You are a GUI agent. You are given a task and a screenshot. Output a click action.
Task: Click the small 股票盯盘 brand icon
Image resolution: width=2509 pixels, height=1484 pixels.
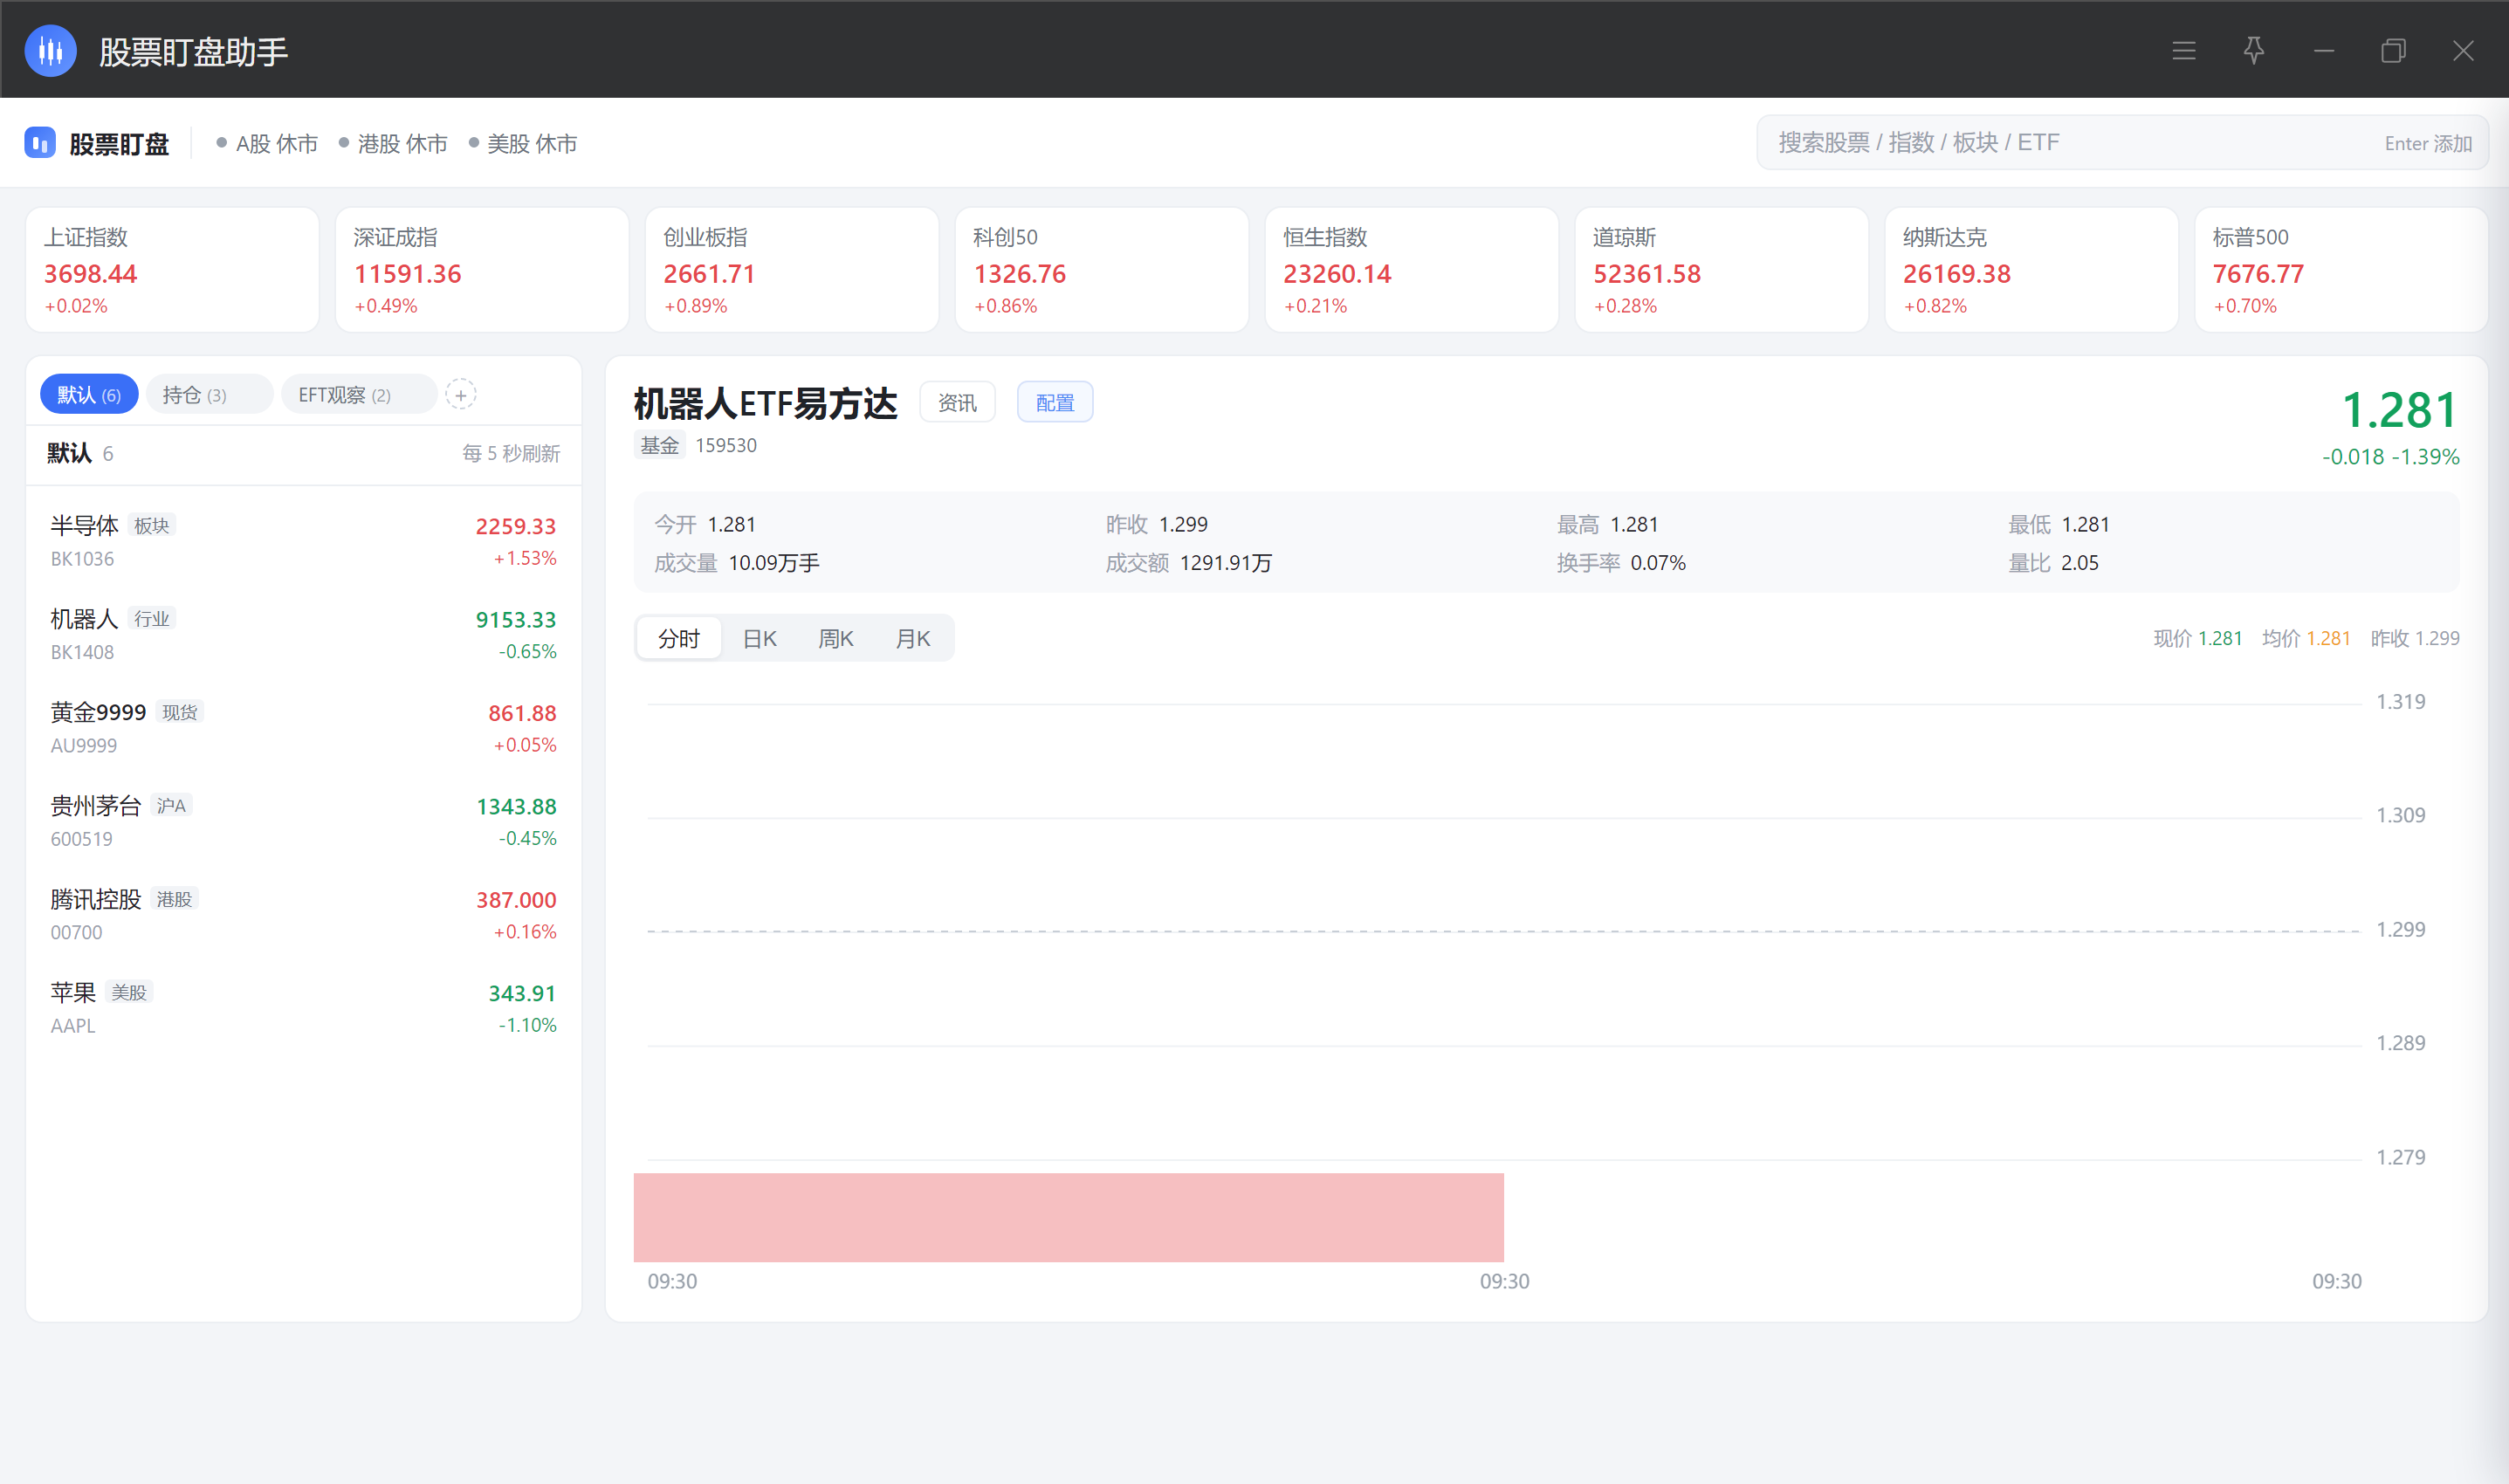pyautogui.click(x=40, y=143)
